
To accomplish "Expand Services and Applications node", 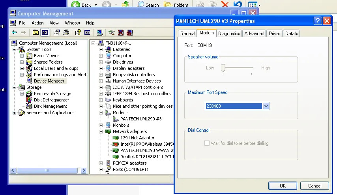I will [x=14, y=112].
